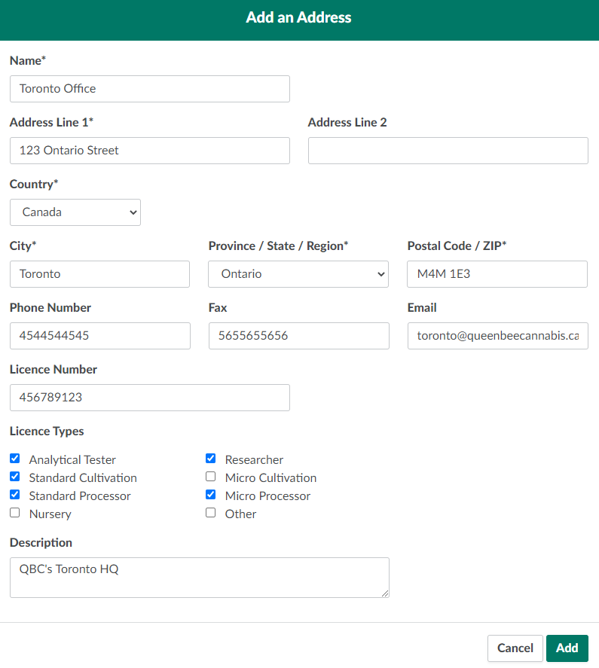Expand the Province / State / Region dropdown
Viewport: 599px width, 668px height.
[298, 274]
